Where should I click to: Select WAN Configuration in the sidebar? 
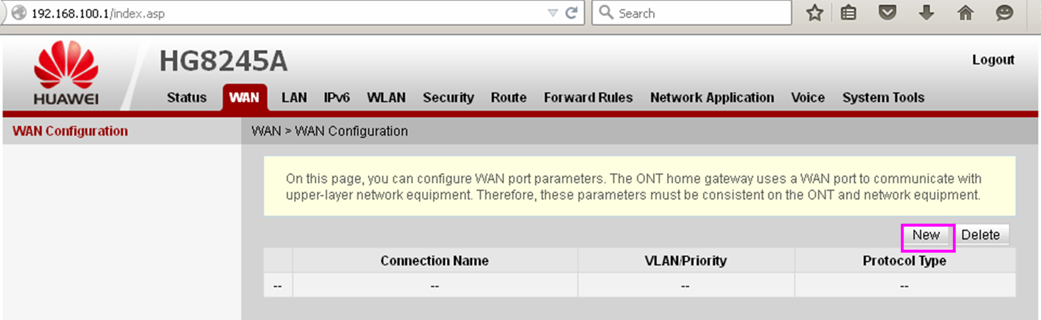[x=70, y=131]
